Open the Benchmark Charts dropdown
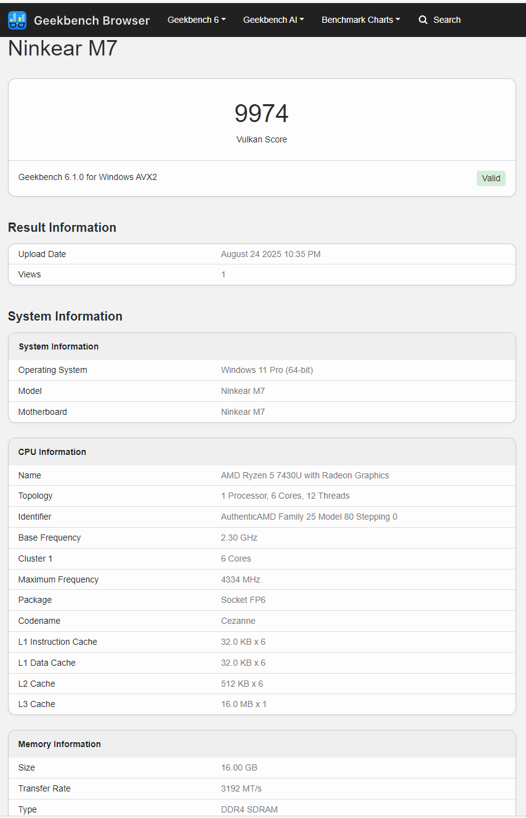This screenshot has width=526, height=818. point(361,20)
